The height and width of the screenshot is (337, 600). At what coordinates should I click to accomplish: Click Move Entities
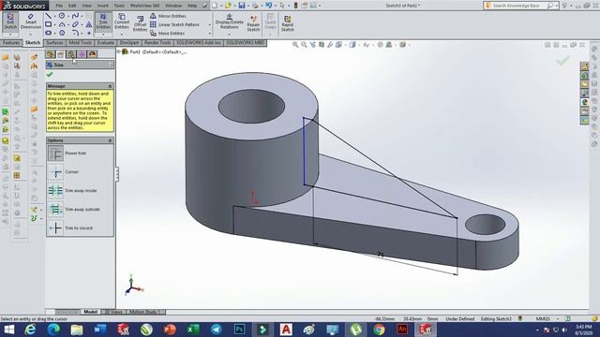point(167,34)
